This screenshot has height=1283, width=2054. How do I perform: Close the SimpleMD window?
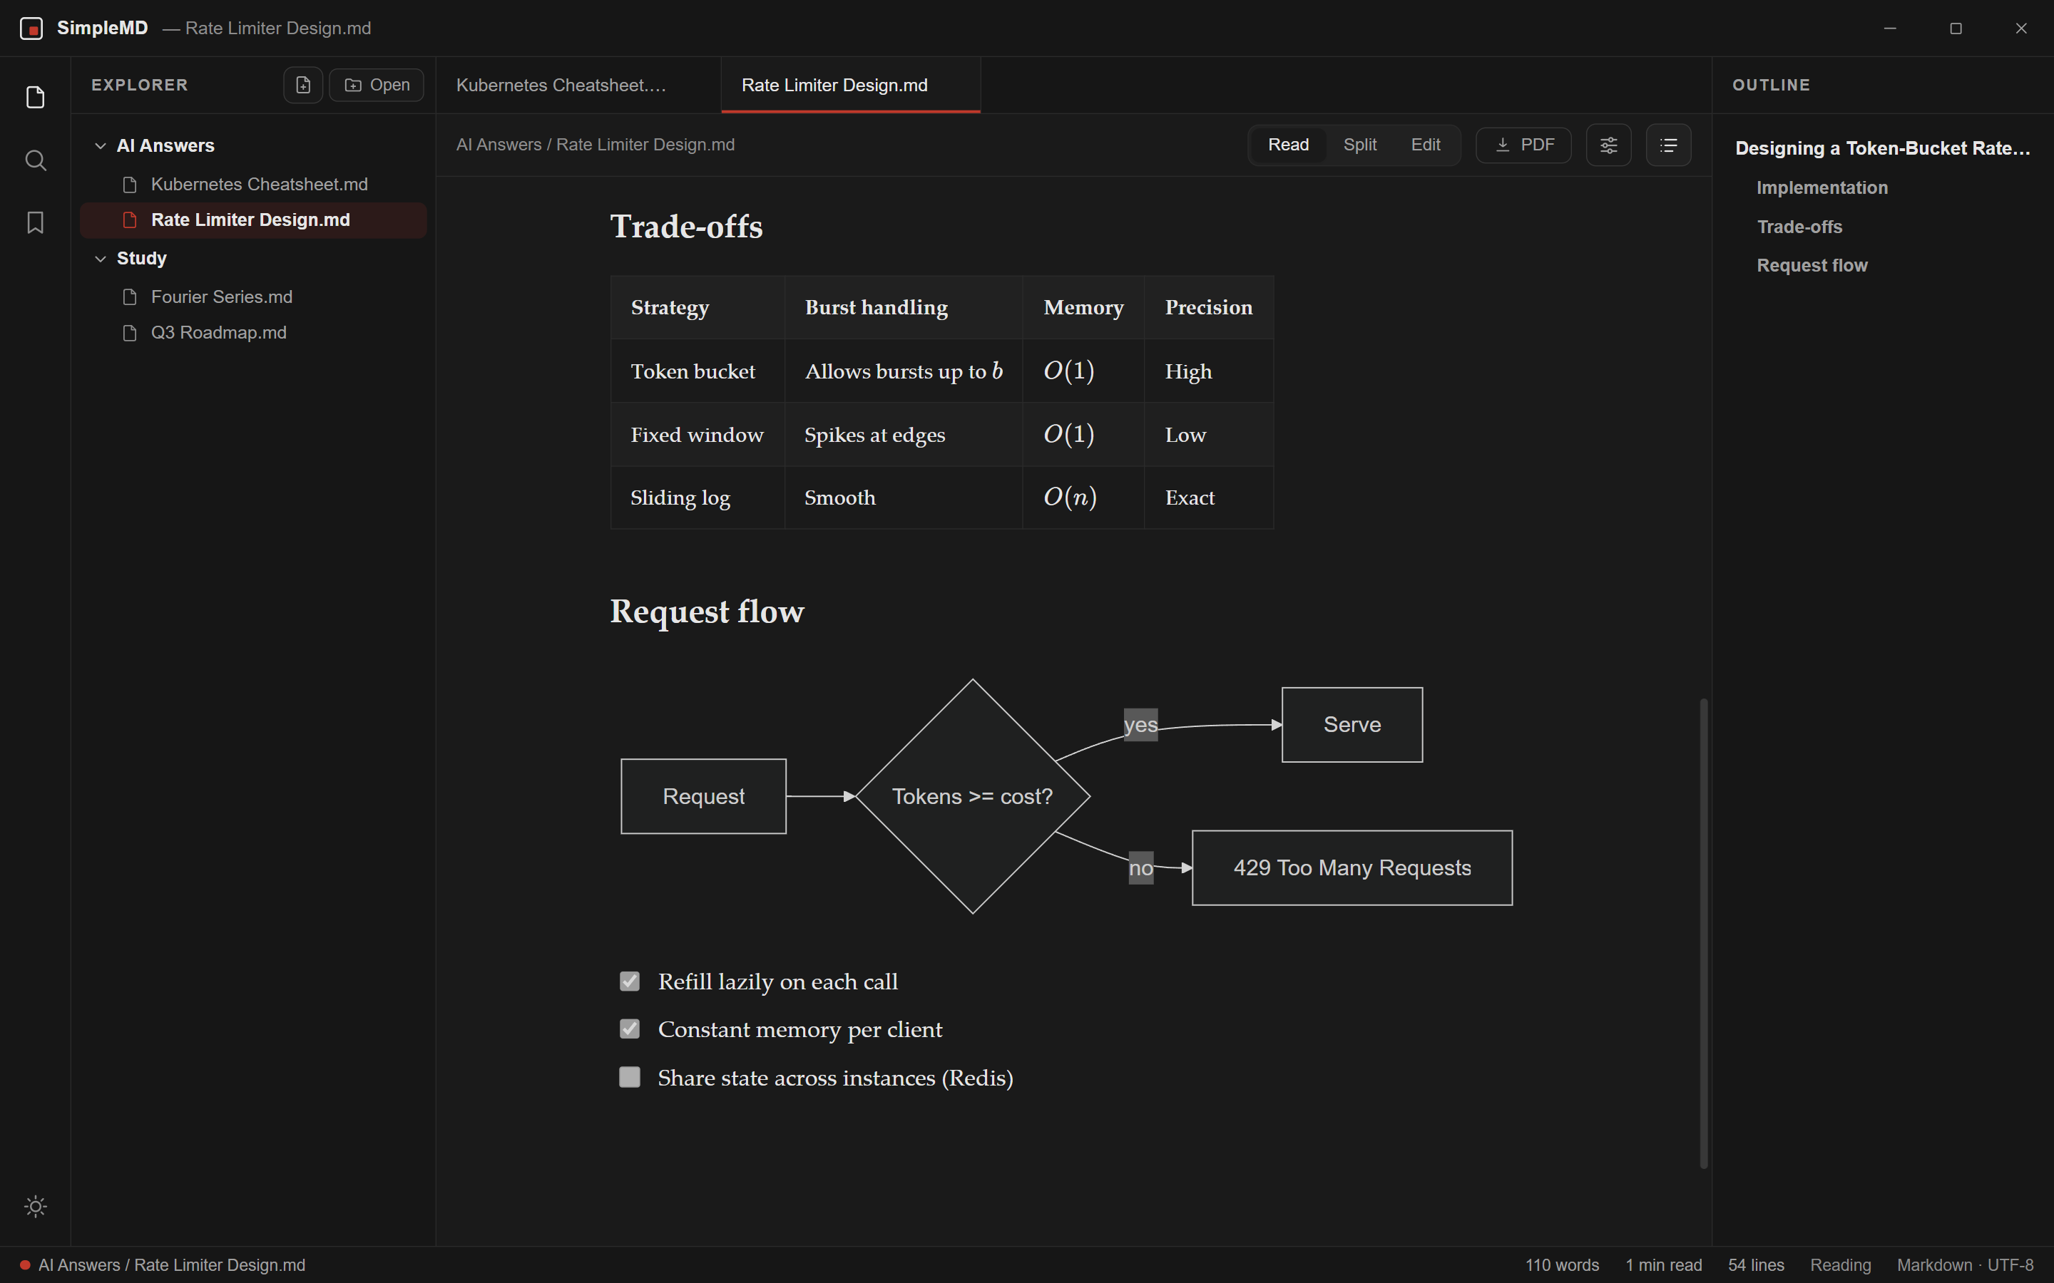point(2021,28)
